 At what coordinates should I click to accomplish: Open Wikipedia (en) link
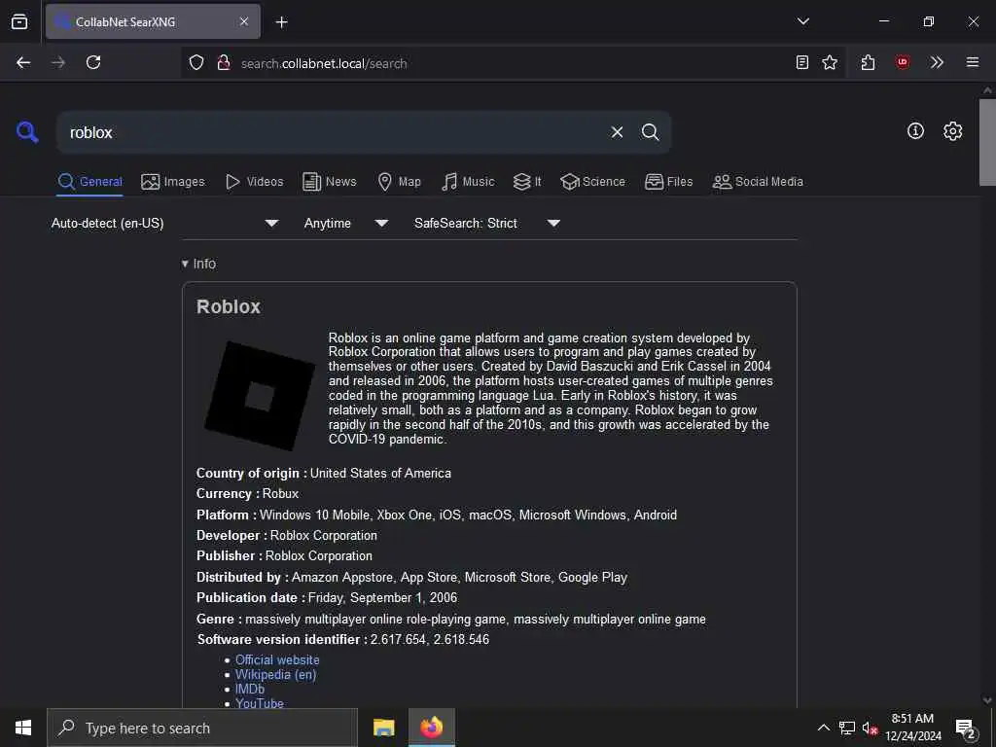point(275,675)
